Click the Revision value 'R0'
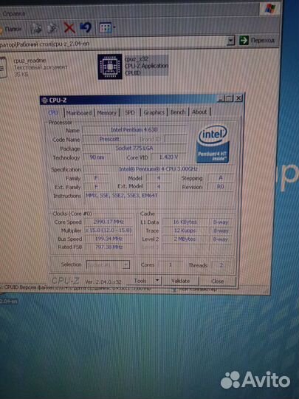299x399 pixels. 221,186
